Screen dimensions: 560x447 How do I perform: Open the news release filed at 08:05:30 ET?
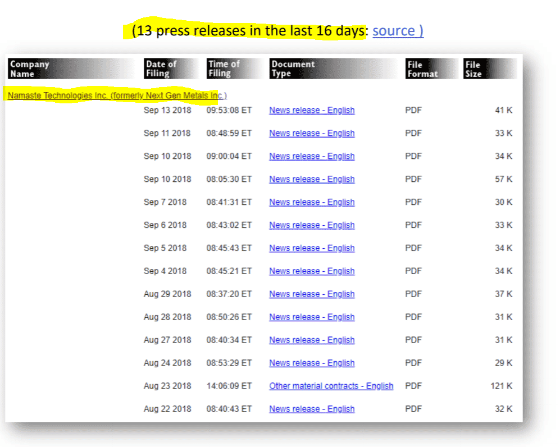(312, 179)
